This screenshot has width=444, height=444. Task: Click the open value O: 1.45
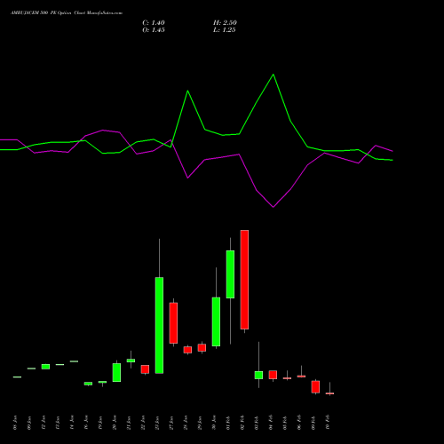[154, 30]
